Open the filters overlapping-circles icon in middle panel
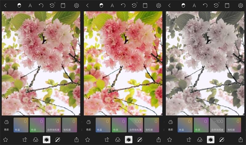This screenshot has height=145, width=246. 118,139
